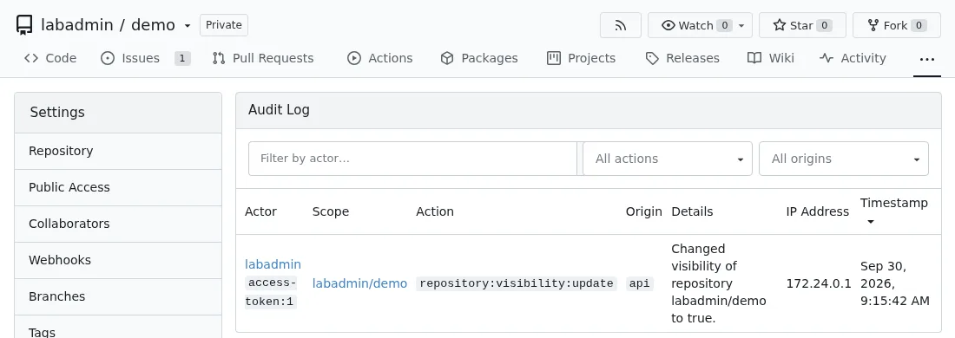Open the RSS feed icon button

coord(621,25)
